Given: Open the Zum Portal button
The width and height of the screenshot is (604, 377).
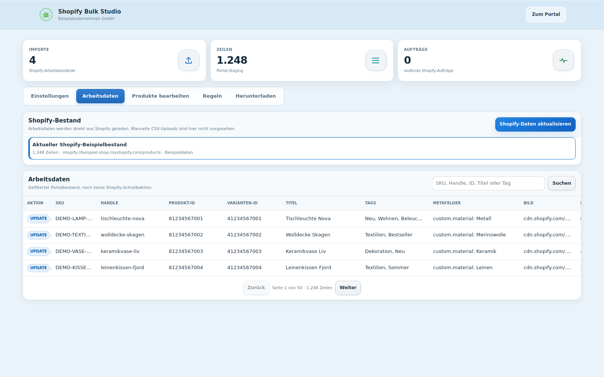Looking at the screenshot, I should pos(546,14).
